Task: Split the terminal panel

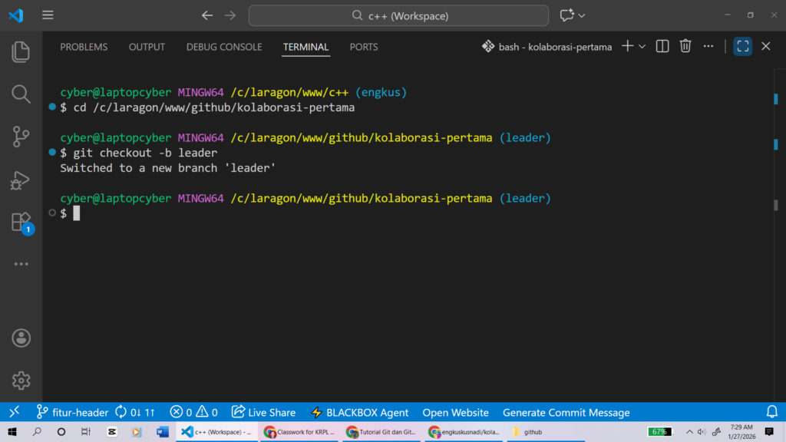Action: tap(662, 47)
